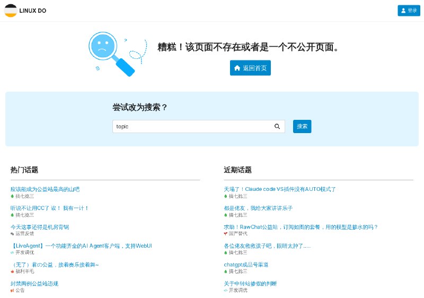This screenshot has height=298, width=424.
Task: Click 国产替代 category label
Action: pos(238,234)
